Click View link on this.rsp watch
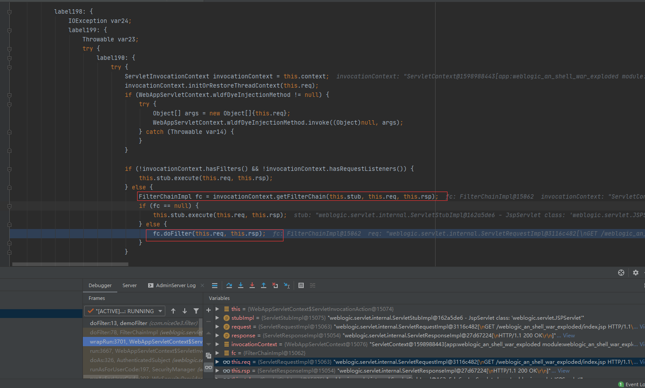The height and width of the screenshot is (388, 645). tap(563, 371)
